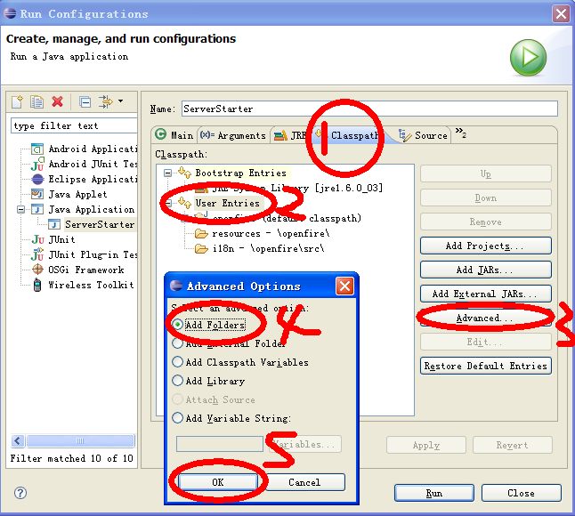Select Android JUnit Test configuration type
Image resolution: width=575 pixels, height=516 pixels.
pyautogui.click(x=93, y=164)
